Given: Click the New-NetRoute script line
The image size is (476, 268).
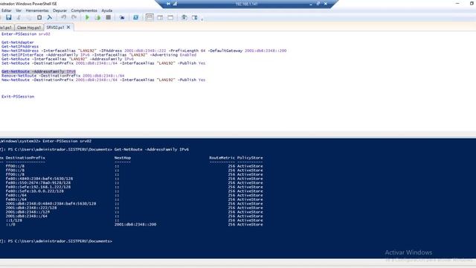Looking at the screenshot, I should click(103, 80).
